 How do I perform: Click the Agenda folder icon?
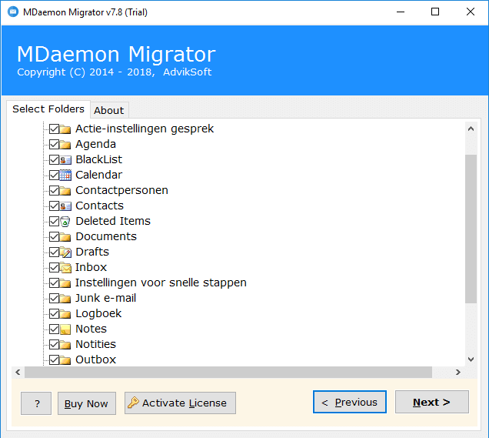tap(65, 144)
